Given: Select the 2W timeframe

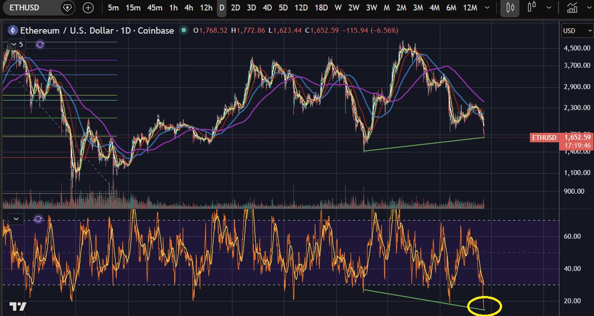Looking at the screenshot, I should click(x=353, y=8).
